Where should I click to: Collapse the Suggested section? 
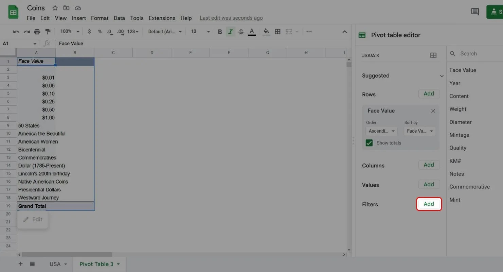click(442, 76)
